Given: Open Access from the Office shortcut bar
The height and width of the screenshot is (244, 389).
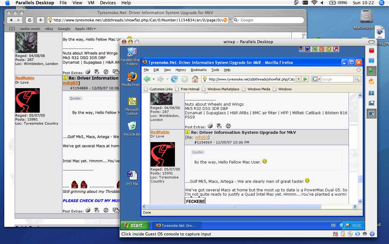Looking at the screenshot, I should (335, 49).
